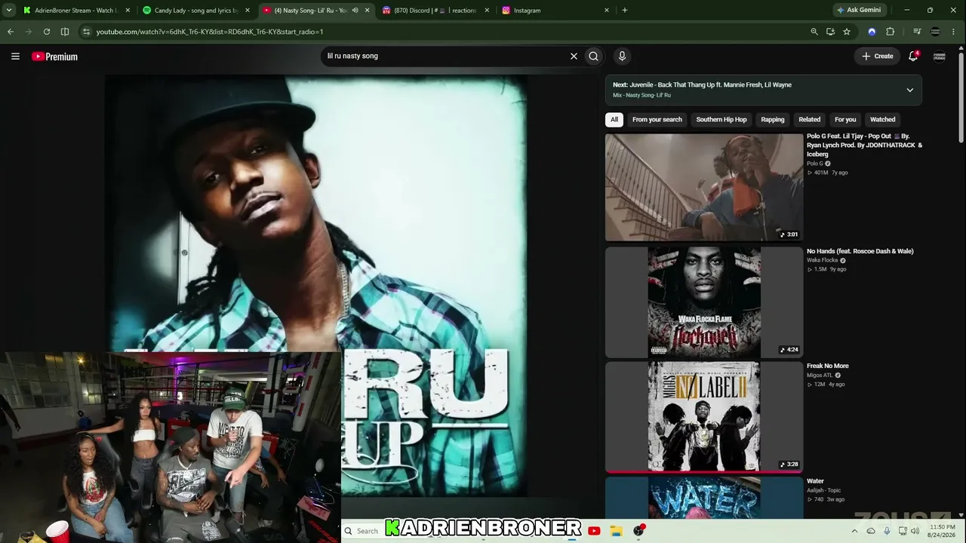This screenshot has width=966, height=543.
Task: Open the volume speaker tray icon
Action: coord(915,531)
